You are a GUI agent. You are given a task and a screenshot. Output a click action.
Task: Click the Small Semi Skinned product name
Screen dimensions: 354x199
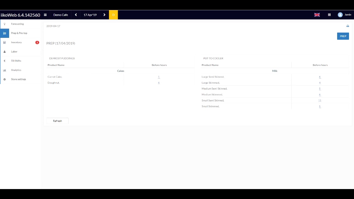pyautogui.click(x=213, y=101)
